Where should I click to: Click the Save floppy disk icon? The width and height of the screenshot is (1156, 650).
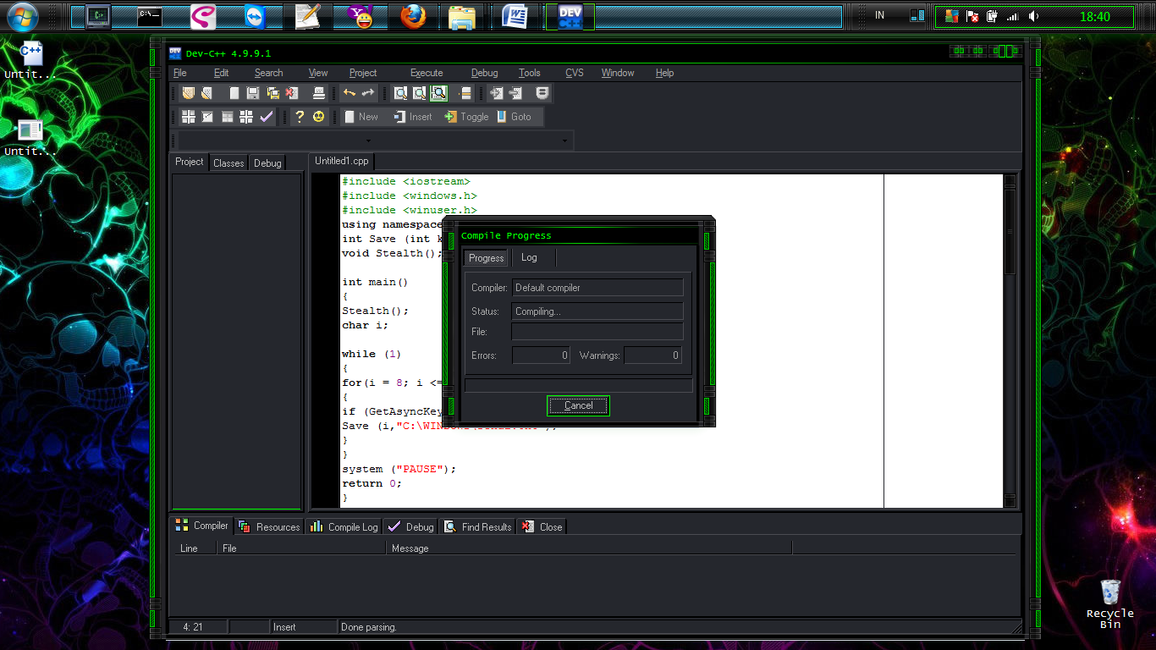click(253, 93)
